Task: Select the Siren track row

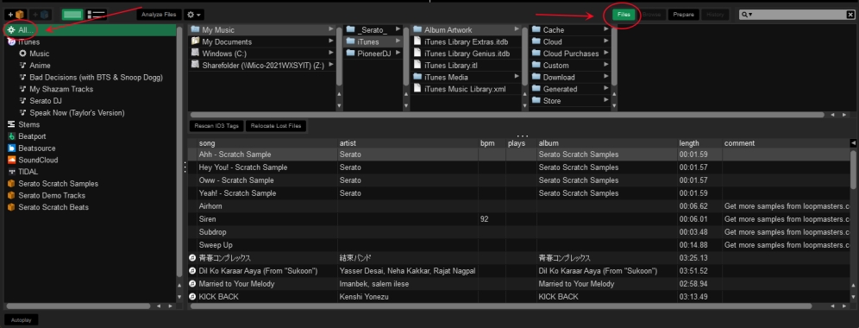Action: pyautogui.click(x=519, y=219)
